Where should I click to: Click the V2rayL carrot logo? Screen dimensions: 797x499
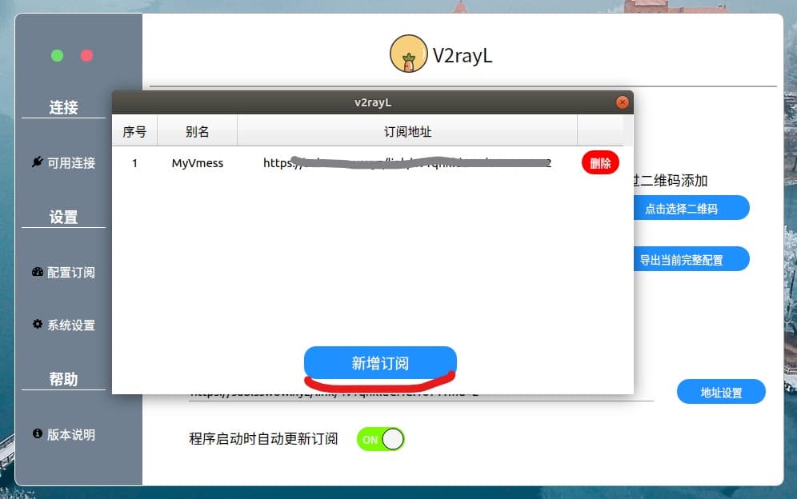409,54
